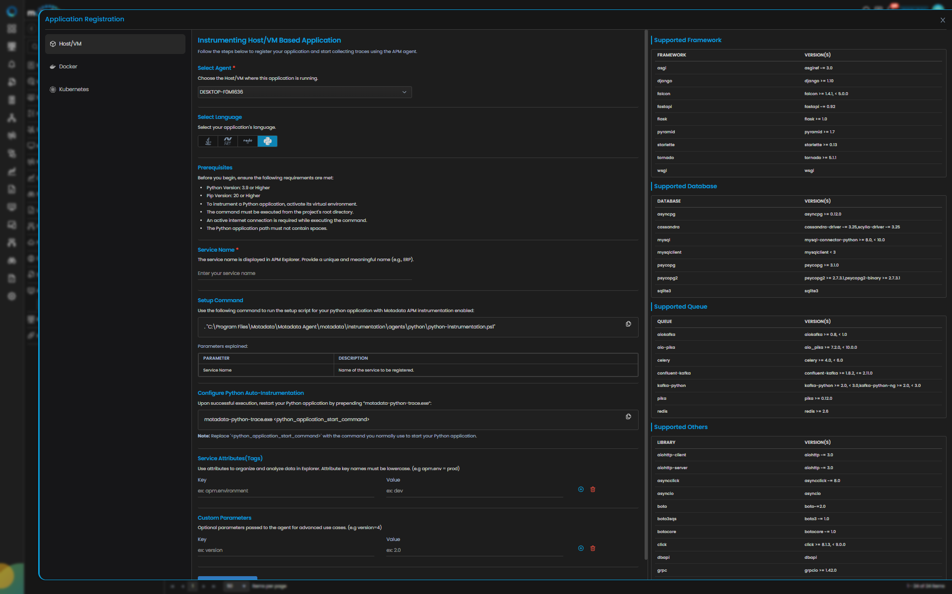This screenshot has height=594, width=952.
Task: Click the Custom Parameters Key field
Action: point(286,550)
